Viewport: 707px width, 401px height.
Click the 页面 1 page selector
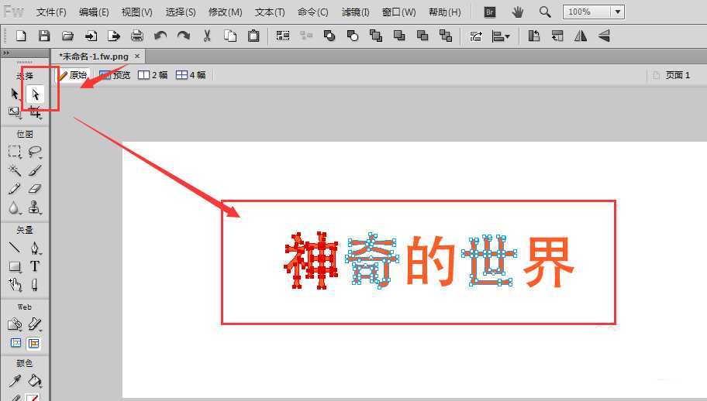(x=672, y=75)
